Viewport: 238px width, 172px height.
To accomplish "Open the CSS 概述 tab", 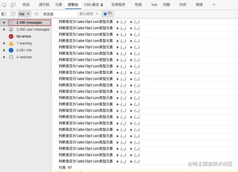I will point(93,5).
